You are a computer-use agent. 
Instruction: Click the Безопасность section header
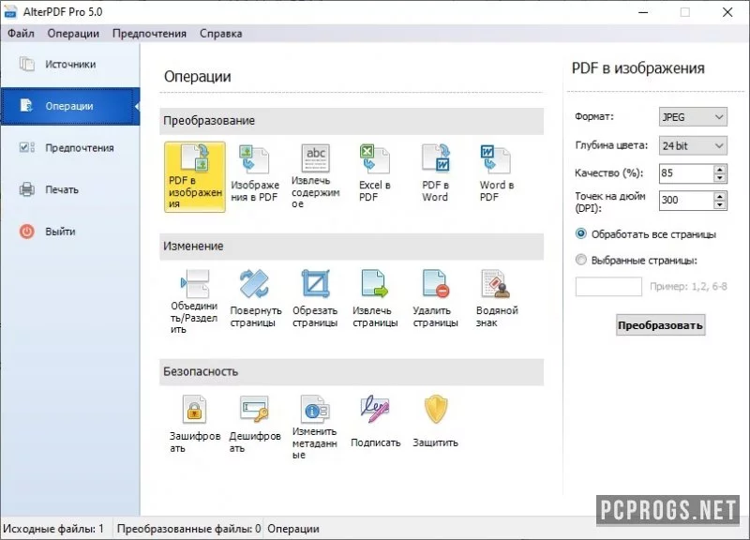tap(352, 371)
